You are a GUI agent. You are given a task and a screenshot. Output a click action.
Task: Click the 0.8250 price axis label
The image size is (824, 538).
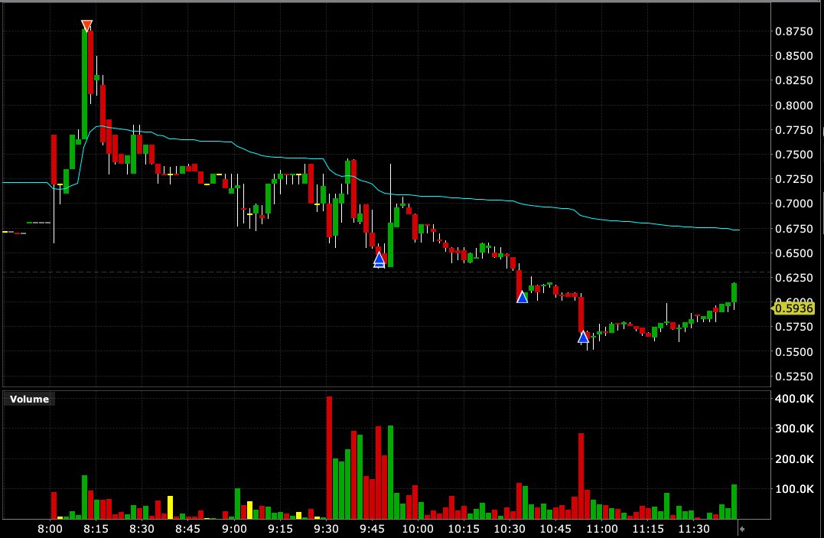794,80
